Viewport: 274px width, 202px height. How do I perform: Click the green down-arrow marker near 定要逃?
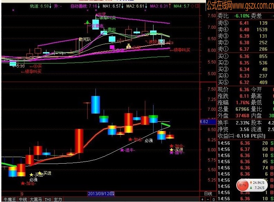(x=87, y=22)
